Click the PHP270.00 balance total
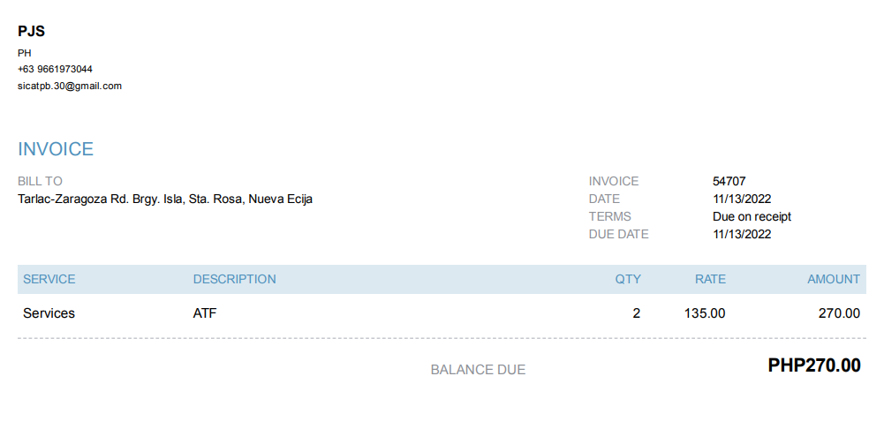The width and height of the screenshot is (884, 444). (x=814, y=365)
